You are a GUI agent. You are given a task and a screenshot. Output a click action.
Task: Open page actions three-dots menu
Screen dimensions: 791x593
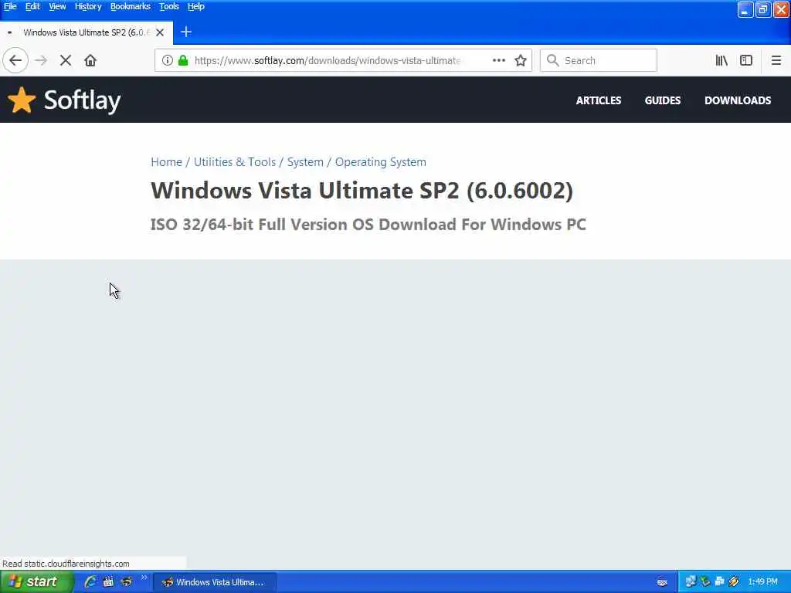[x=499, y=60]
